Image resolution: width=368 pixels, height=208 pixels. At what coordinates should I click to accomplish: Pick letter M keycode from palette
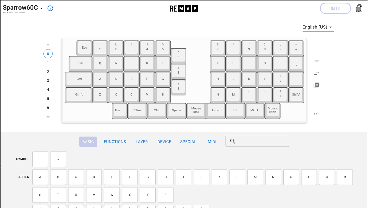pos(255,177)
